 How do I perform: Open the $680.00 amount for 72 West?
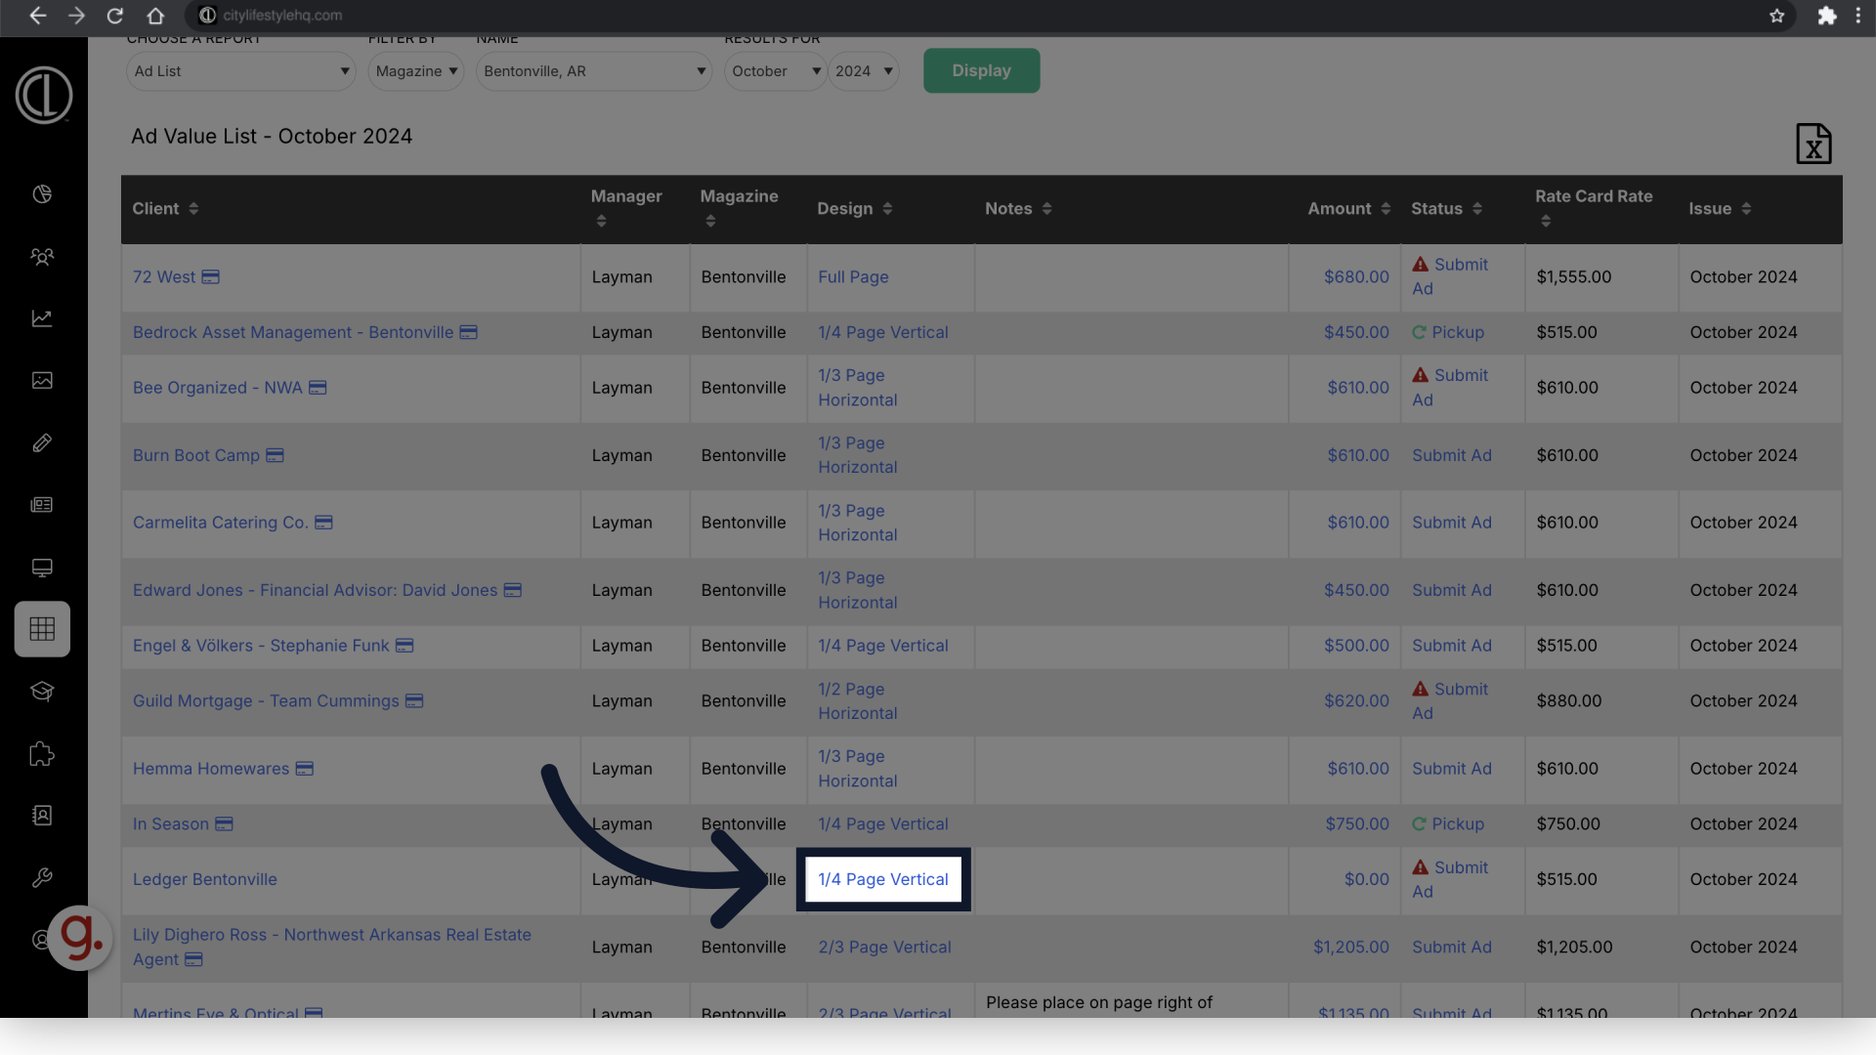coord(1356,277)
